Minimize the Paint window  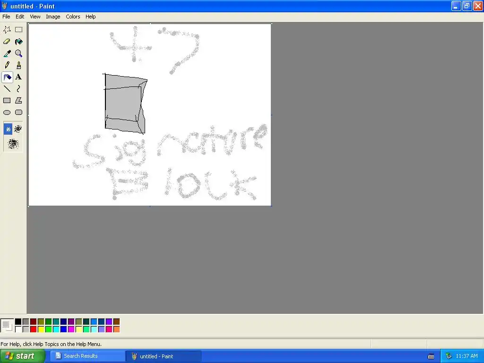tap(456, 6)
